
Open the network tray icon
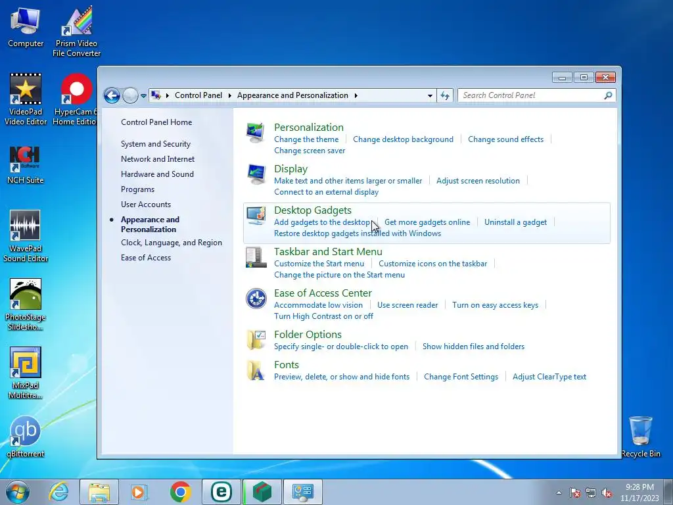point(591,493)
